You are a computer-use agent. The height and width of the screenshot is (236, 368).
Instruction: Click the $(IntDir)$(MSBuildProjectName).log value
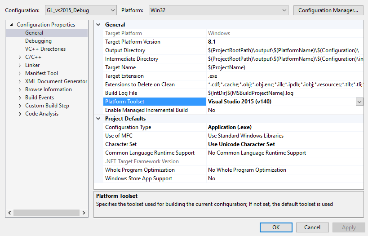tap(251, 93)
